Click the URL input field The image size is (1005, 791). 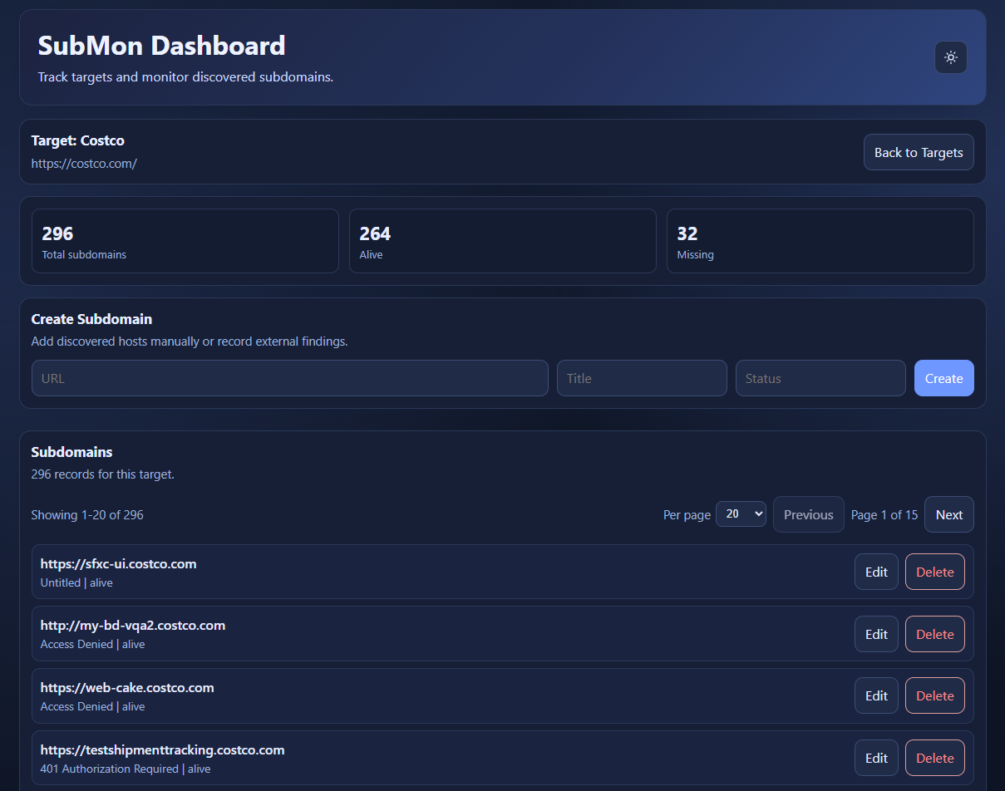pyautogui.click(x=290, y=378)
